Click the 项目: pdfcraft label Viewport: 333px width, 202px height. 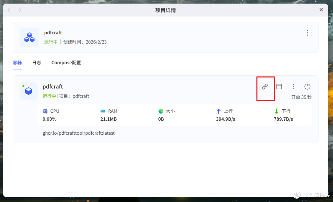[x=74, y=96]
